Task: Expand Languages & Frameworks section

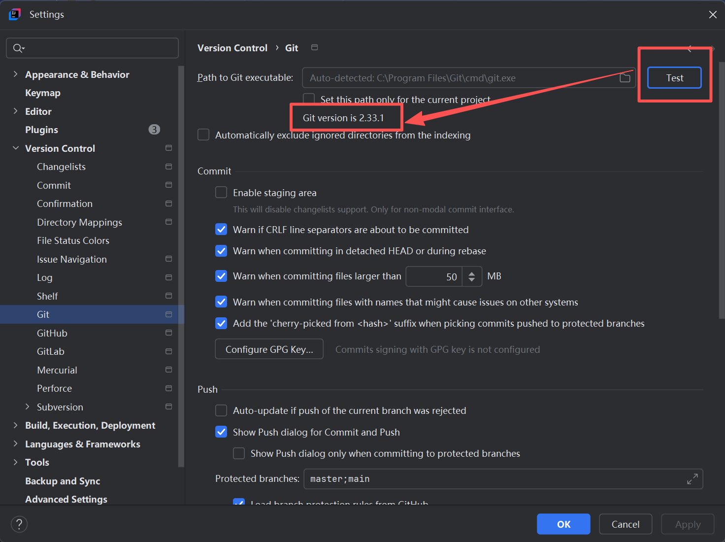Action: pyautogui.click(x=15, y=444)
